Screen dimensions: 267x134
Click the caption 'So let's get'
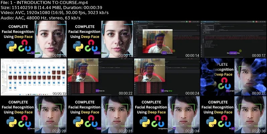coord(233,129)
